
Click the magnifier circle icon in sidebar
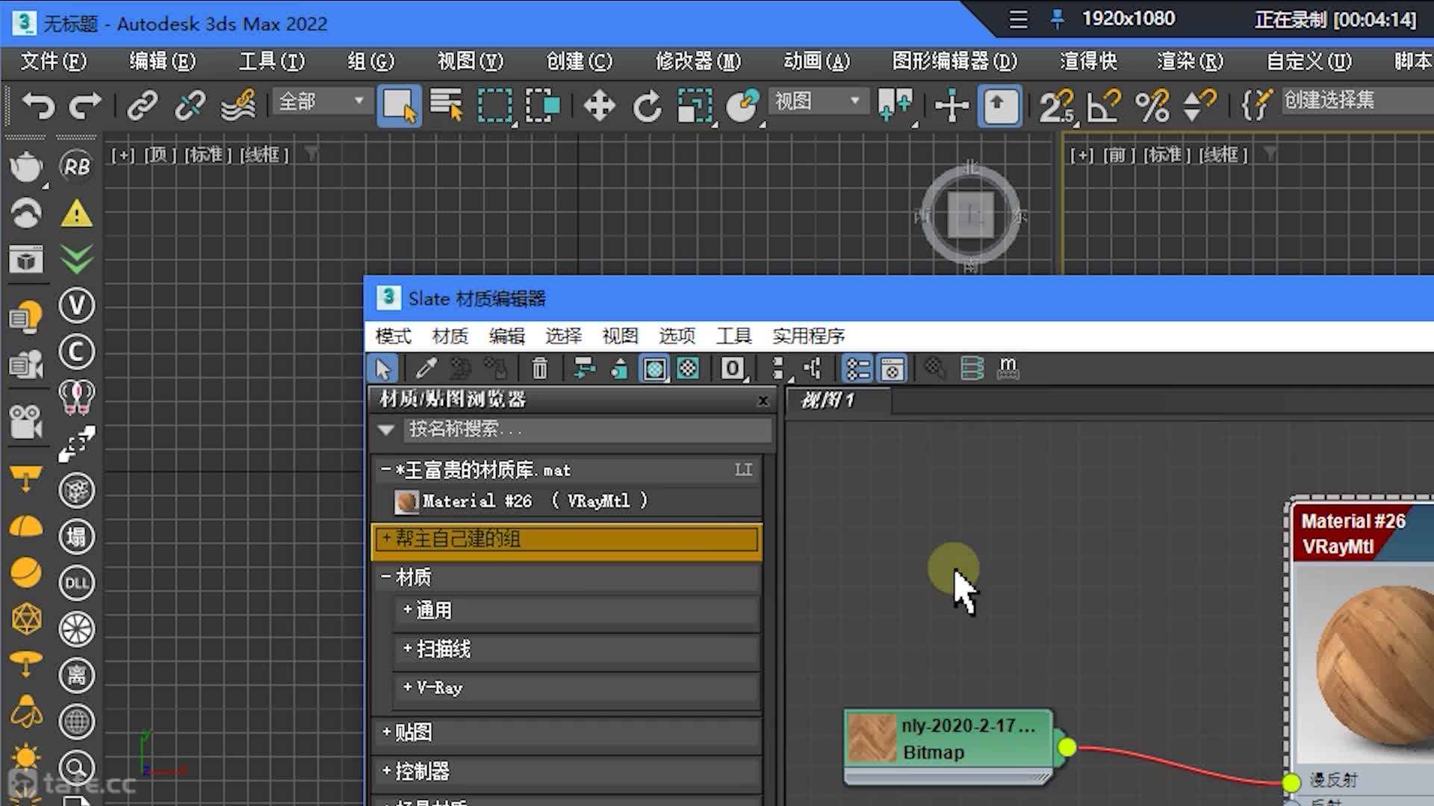click(x=76, y=768)
